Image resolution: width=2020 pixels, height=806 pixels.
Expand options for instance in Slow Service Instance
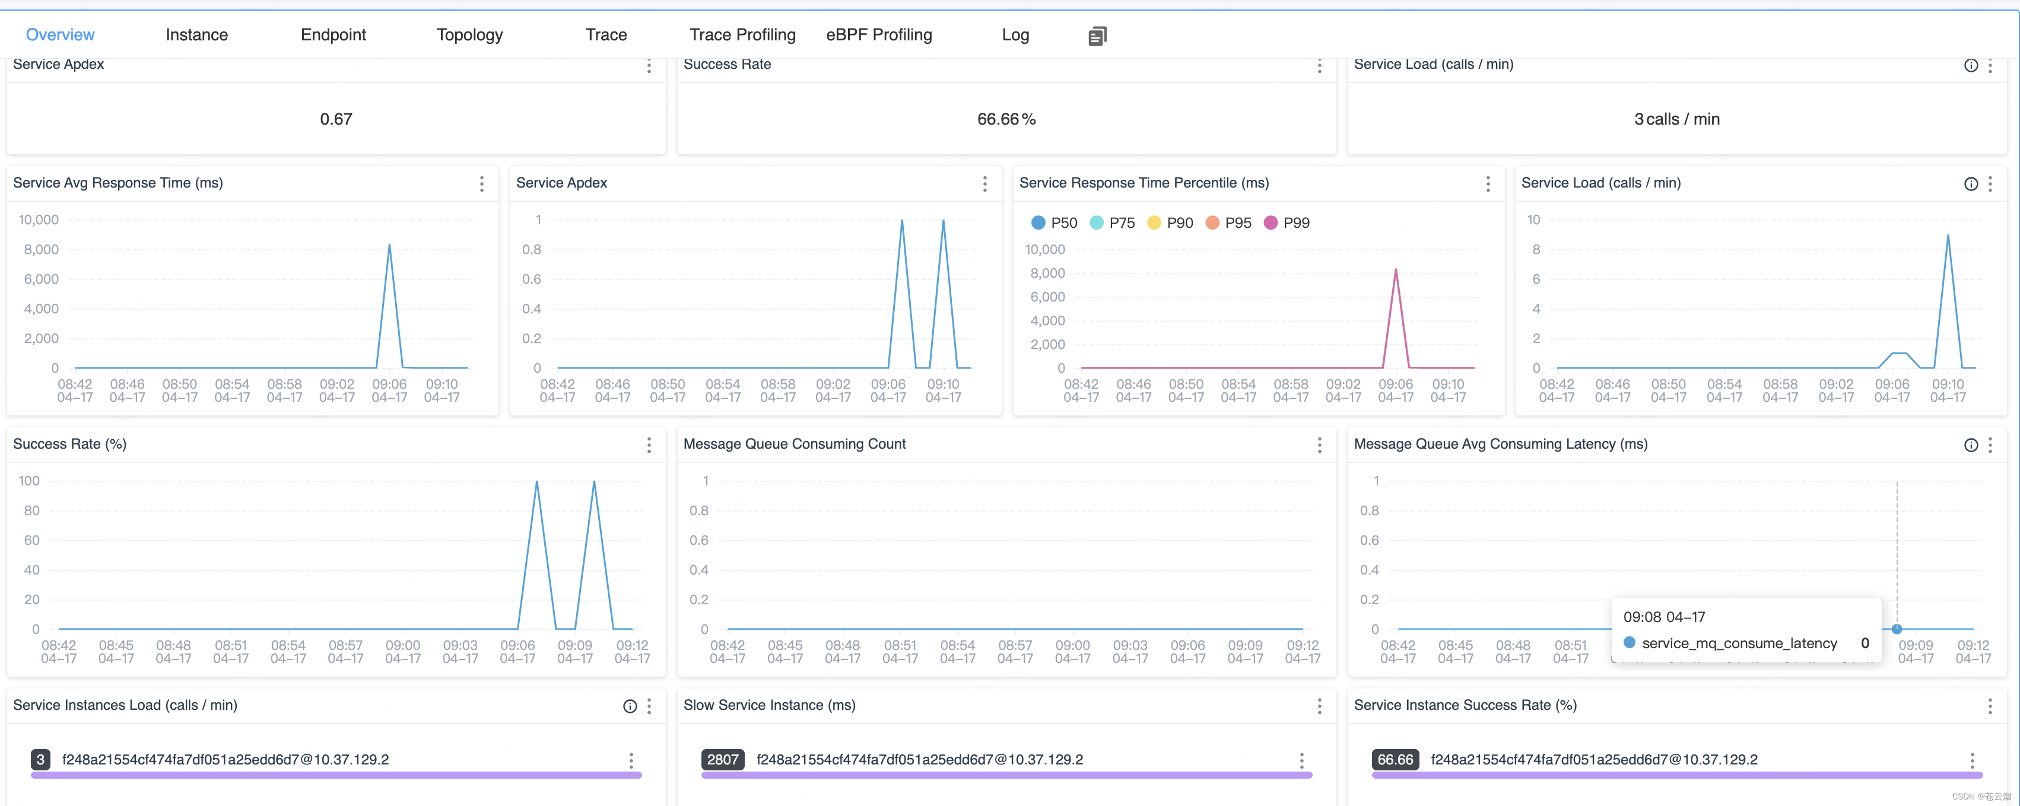1302,760
